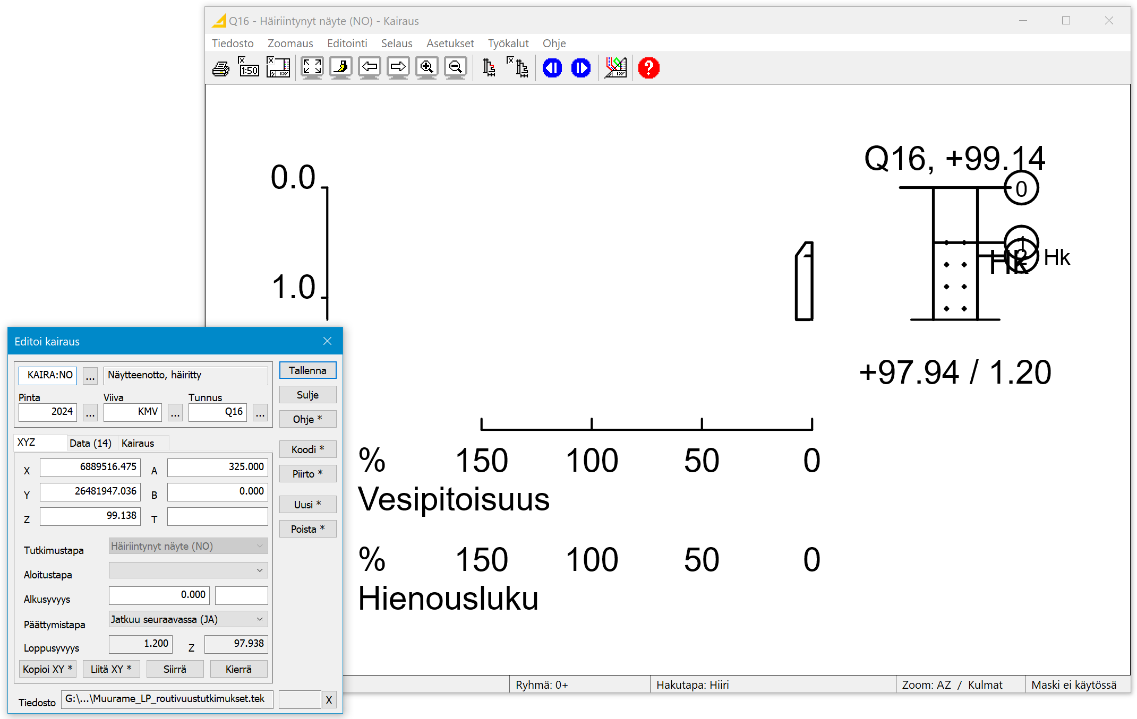This screenshot has height=719, width=1137.
Task: Click the print icon in toolbar
Action: coord(221,68)
